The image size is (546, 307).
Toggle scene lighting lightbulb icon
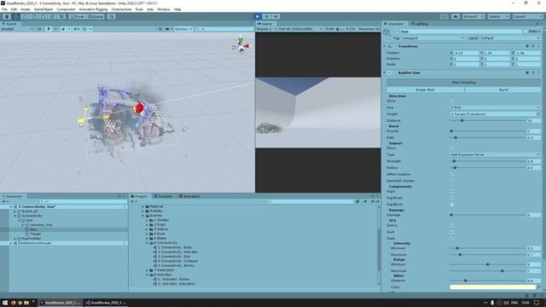(x=49, y=29)
